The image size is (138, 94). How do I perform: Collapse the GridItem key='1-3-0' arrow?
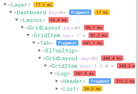(45, 66)
